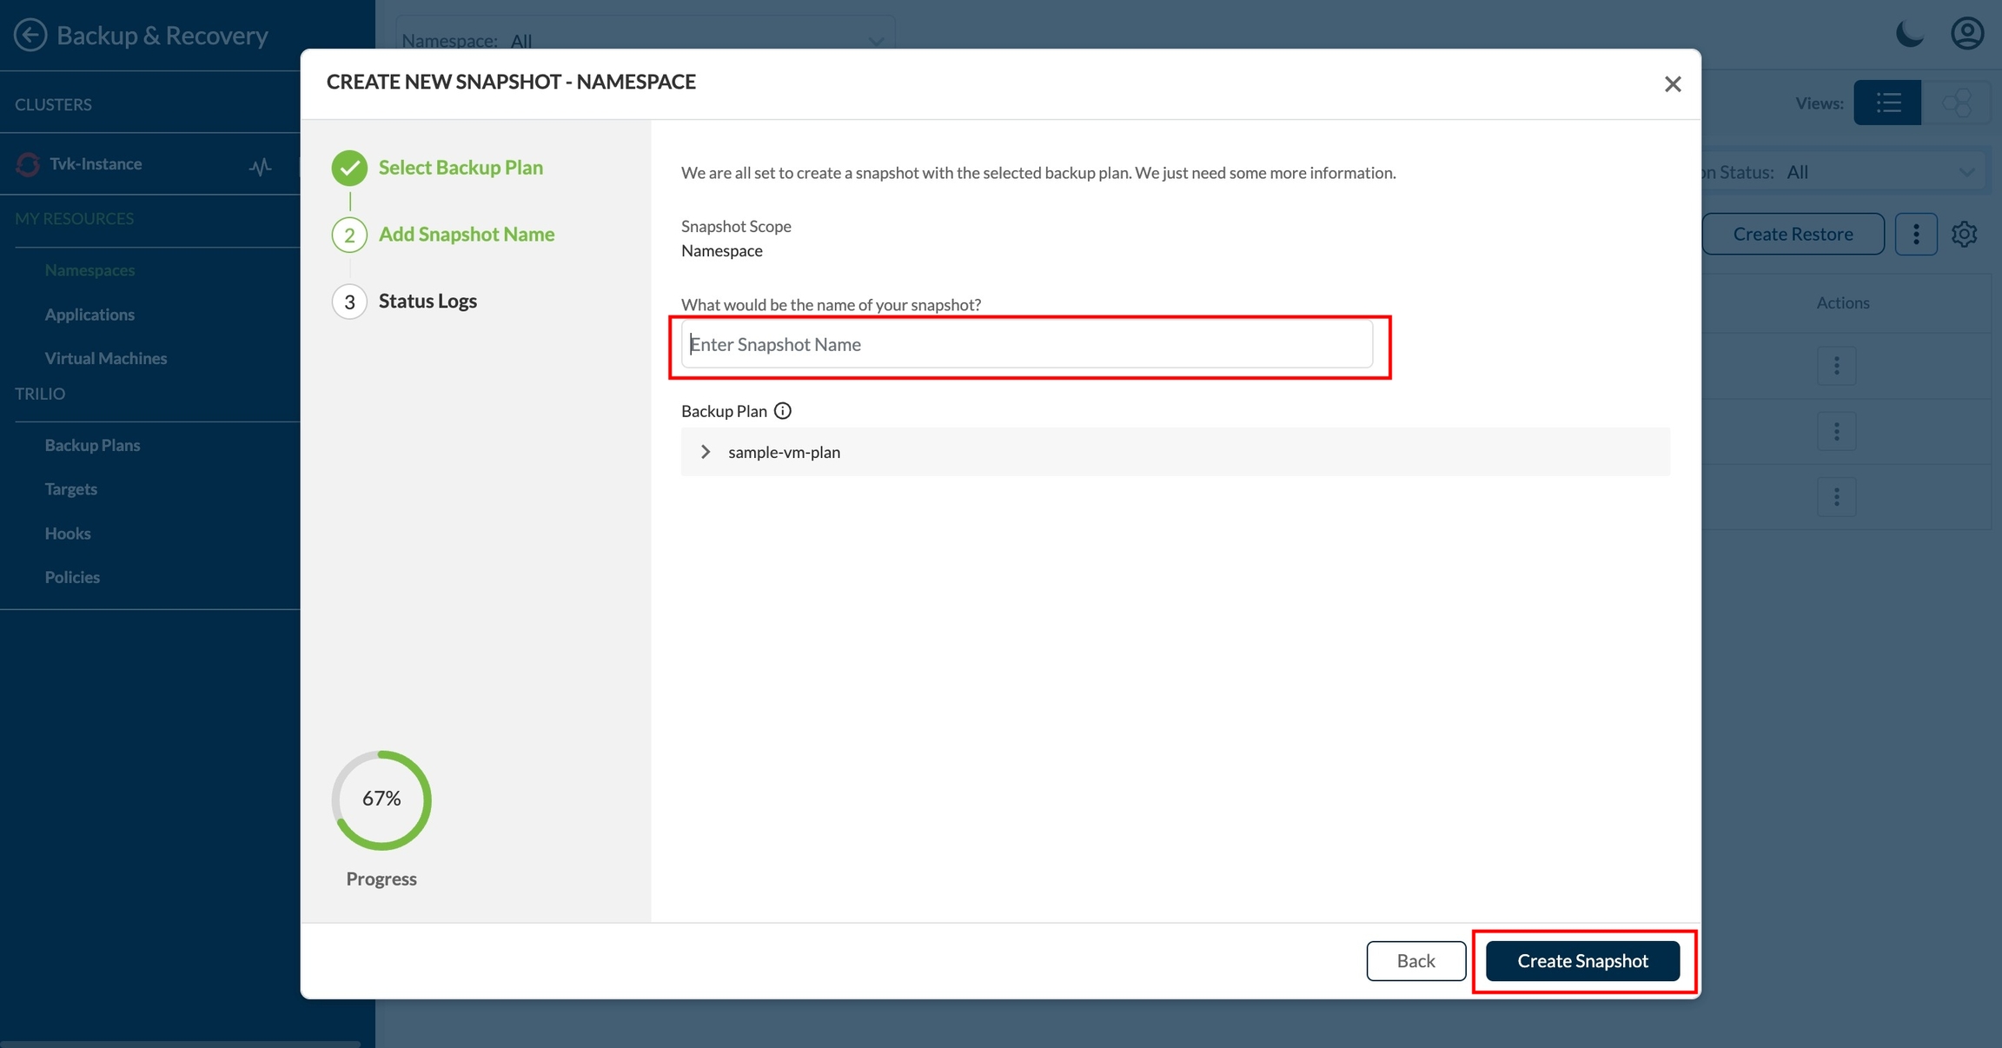Click the back arrow beside Backup & Recovery
This screenshot has height=1048, width=2002.
pos(30,35)
